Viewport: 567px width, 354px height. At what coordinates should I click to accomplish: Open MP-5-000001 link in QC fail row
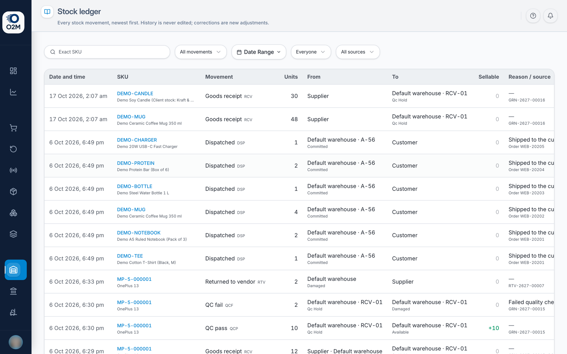click(134, 302)
